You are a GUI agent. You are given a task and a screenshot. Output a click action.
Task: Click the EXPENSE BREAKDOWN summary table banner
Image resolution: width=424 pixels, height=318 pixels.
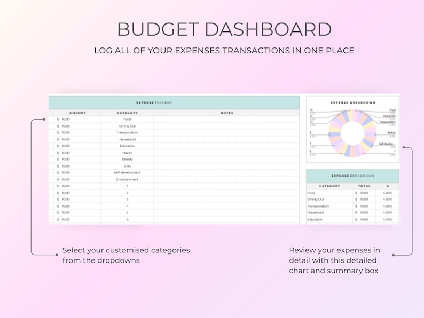[352, 176]
